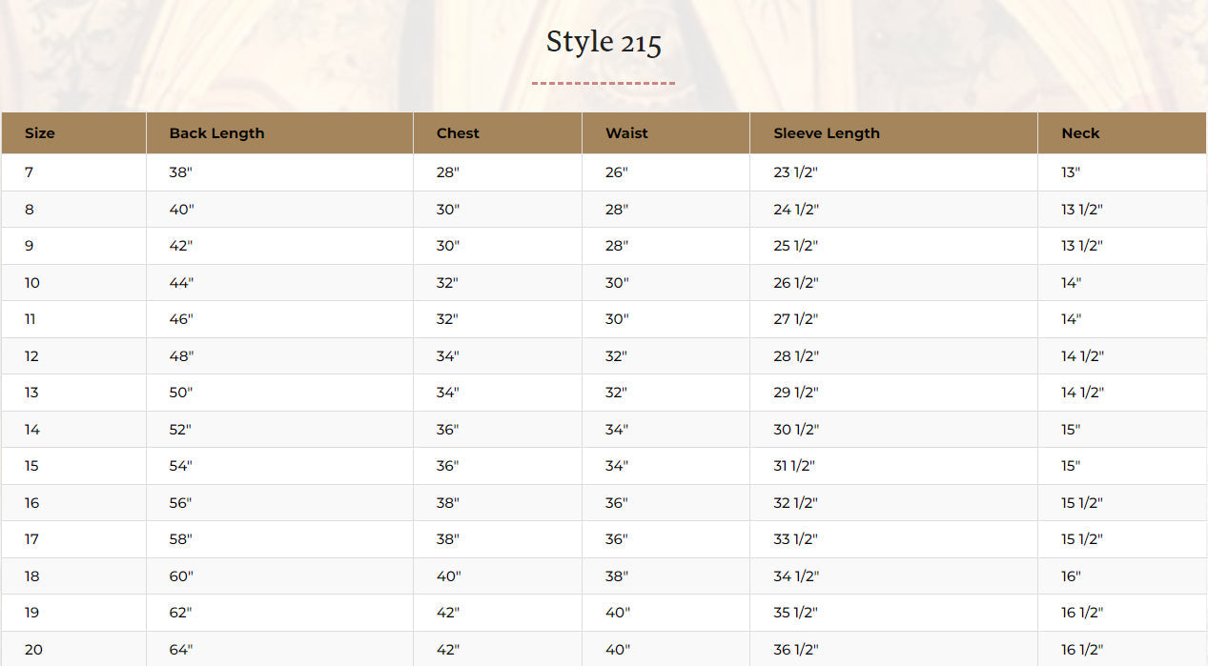Click the Back Length column header
The image size is (1208, 666).
tap(216, 133)
